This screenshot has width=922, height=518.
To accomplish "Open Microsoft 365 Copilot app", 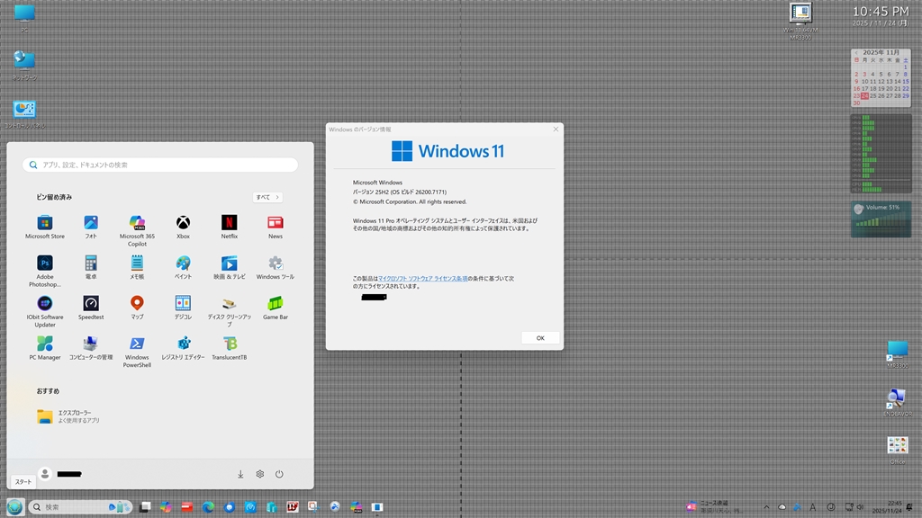I will (137, 223).
